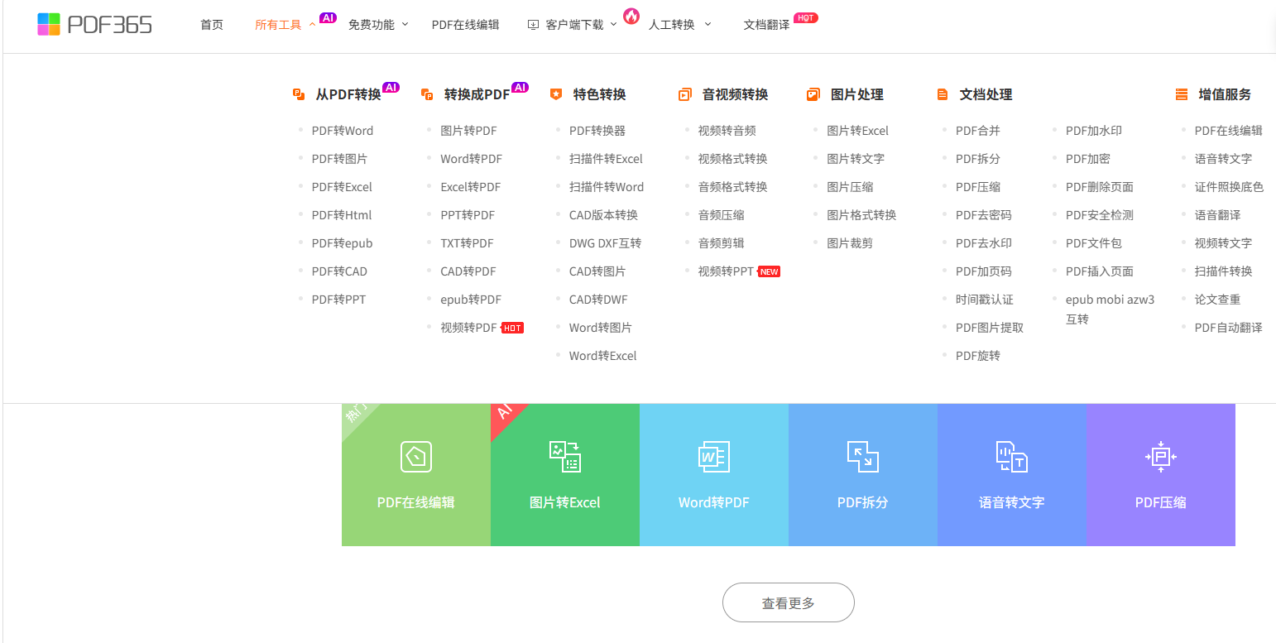Screen dimensions: 1276x643
Task: Open the PDF旋转 link
Action: pos(978,356)
